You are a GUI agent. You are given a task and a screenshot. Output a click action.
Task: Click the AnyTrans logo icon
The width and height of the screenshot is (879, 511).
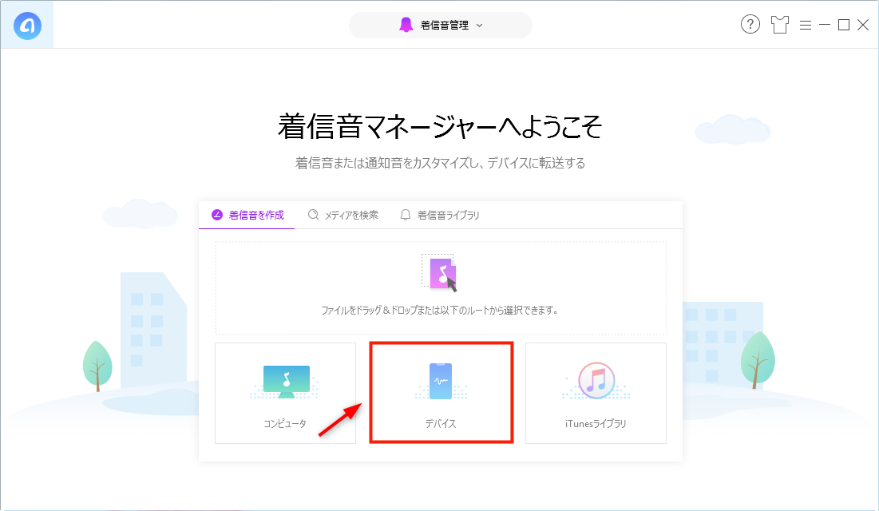pos(27,26)
